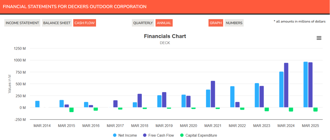Click MAR 2024 Free Cash Flow bar
Image resolution: width=330 pixels, height=140 pixels.
[286, 85]
